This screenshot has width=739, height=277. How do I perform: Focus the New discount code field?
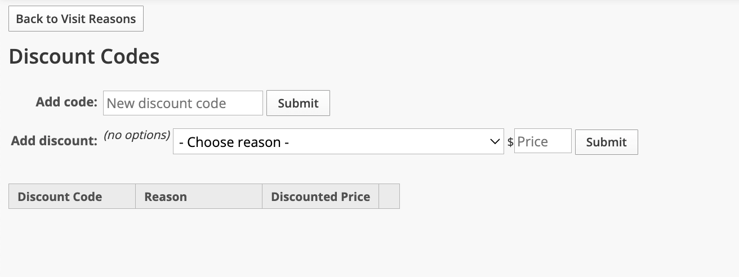click(x=182, y=103)
